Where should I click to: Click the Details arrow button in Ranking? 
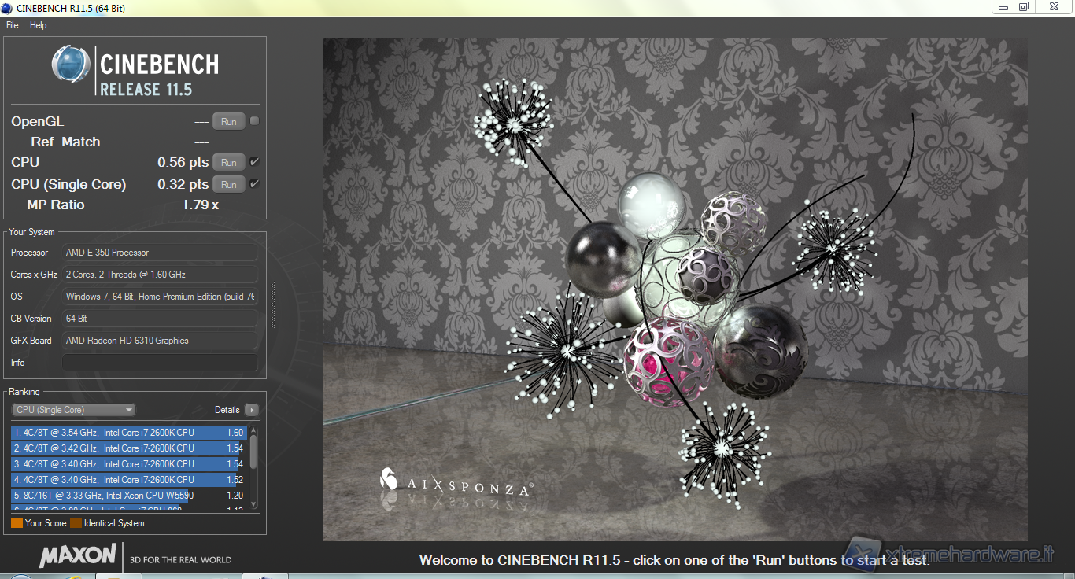pos(251,410)
